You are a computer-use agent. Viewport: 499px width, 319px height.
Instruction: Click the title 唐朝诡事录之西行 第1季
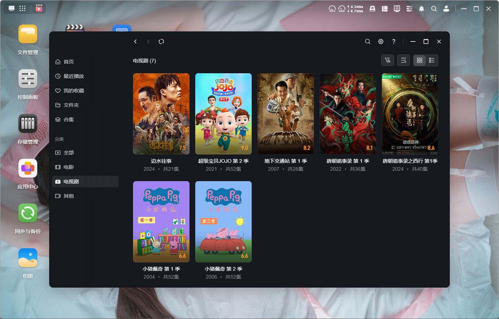coord(410,161)
